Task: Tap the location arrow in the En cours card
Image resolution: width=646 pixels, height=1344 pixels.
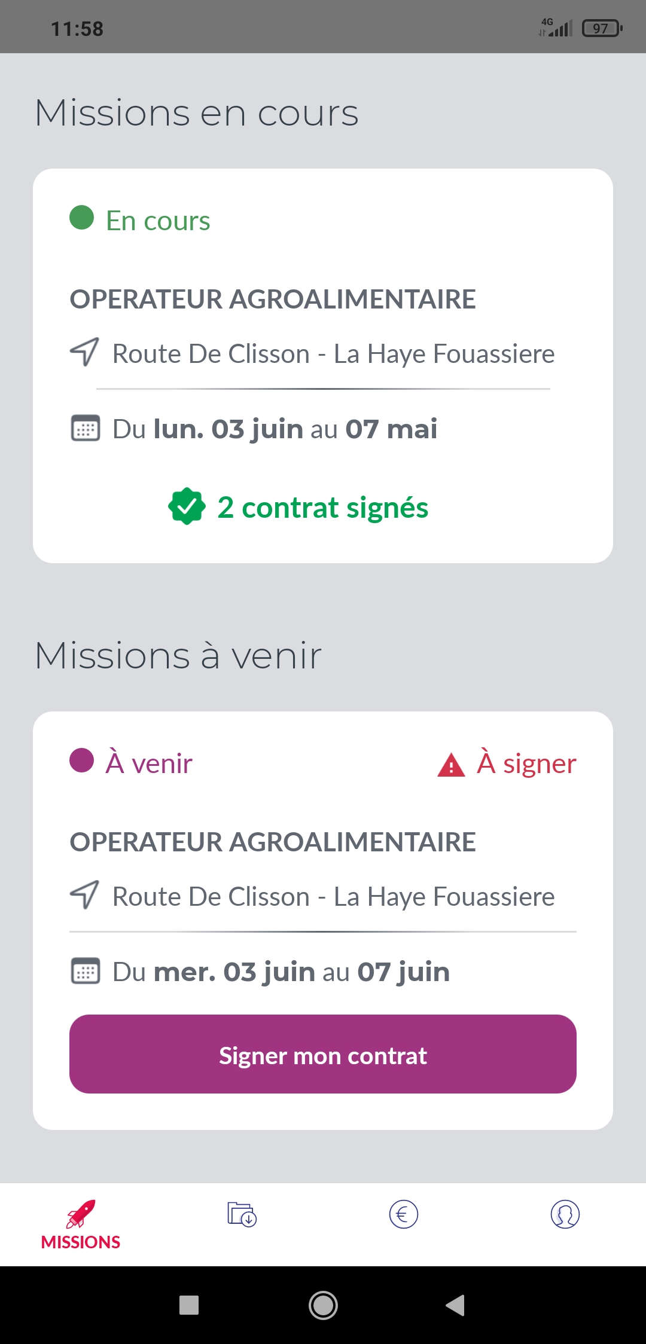Action: tap(84, 352)
